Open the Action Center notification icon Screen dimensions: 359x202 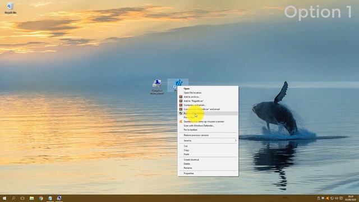(341, 198)
